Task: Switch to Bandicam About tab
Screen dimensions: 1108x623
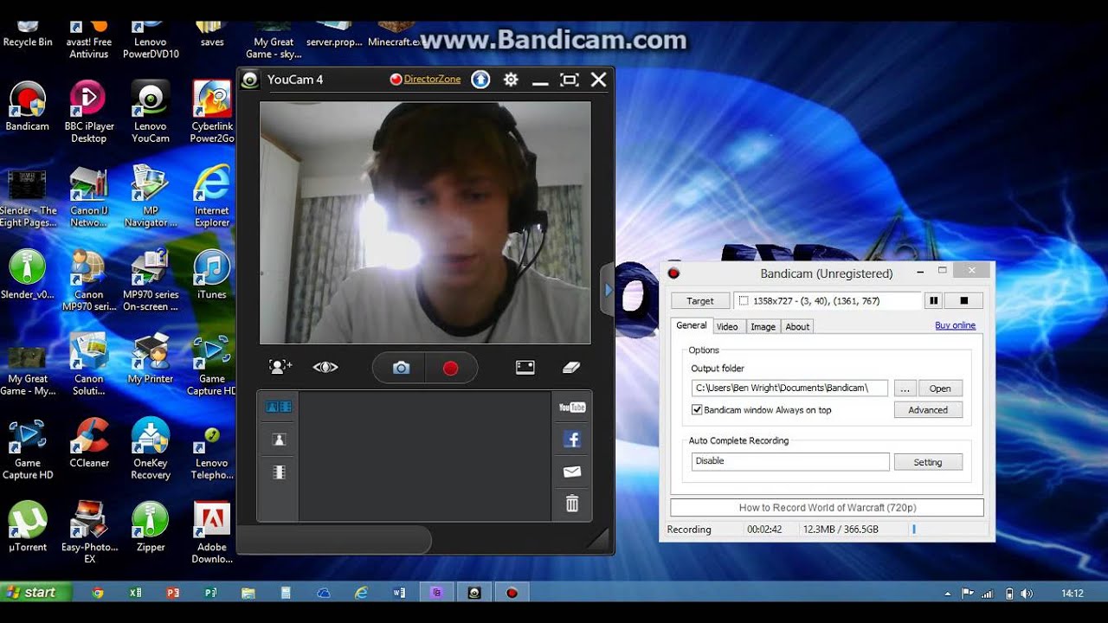Action: 797,326
